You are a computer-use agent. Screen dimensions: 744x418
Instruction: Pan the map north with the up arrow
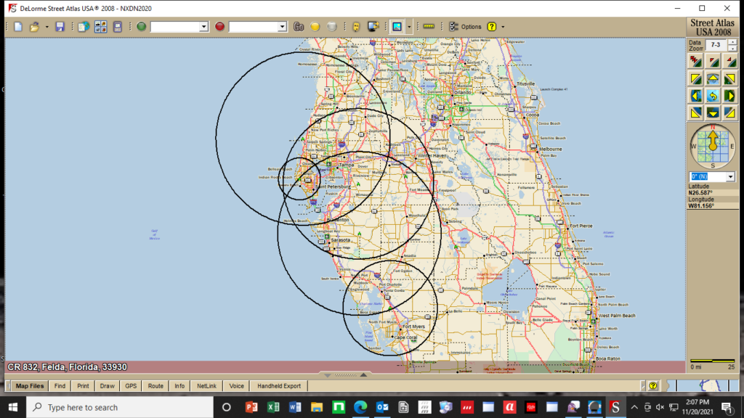(712, 78)
